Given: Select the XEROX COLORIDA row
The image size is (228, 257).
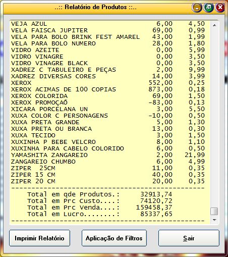Looking at the screenshot, I should point(108,96).
